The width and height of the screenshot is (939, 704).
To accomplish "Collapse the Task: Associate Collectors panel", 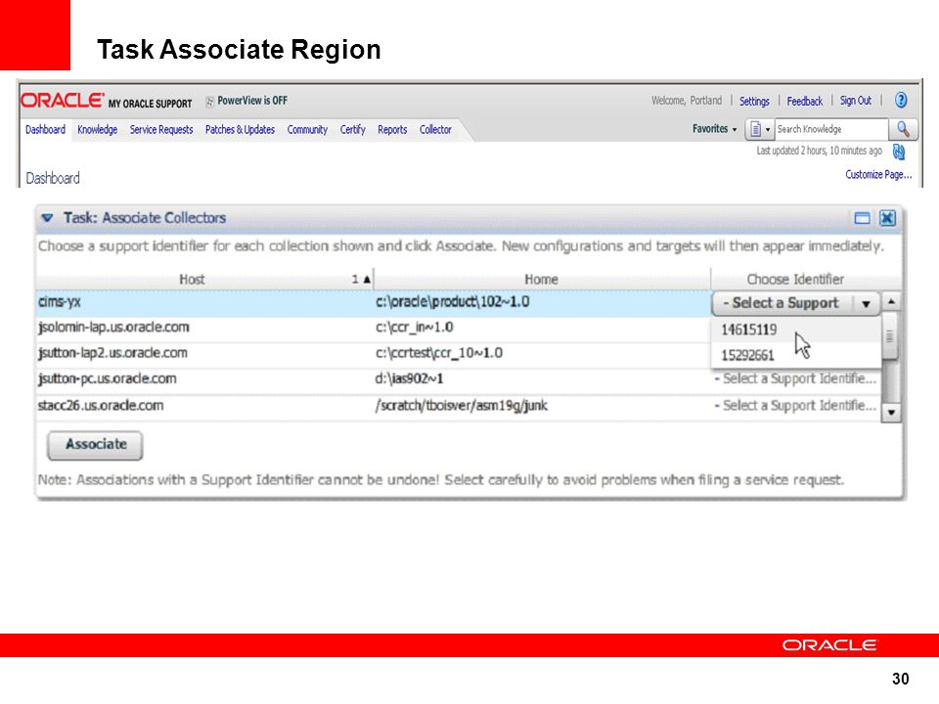I will tap(47, 218).
